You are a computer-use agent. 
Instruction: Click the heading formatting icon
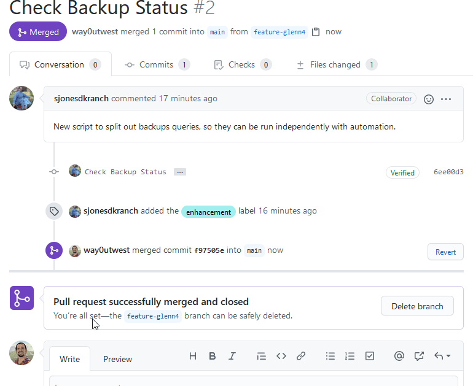click(x=193, y=356)
